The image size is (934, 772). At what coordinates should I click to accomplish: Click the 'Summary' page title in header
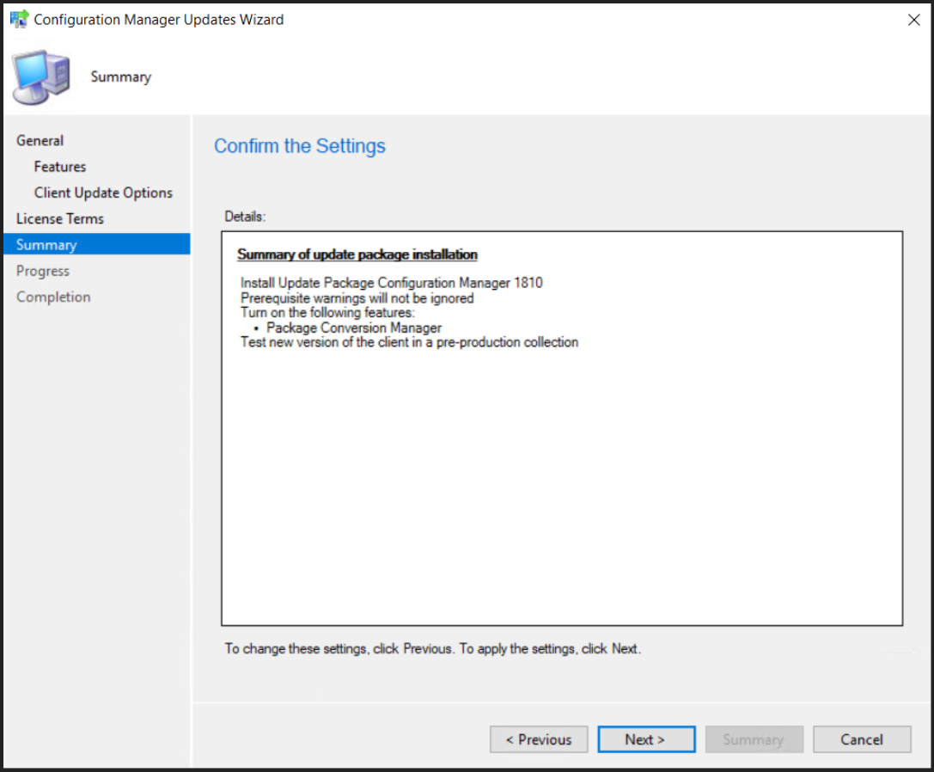121,77
